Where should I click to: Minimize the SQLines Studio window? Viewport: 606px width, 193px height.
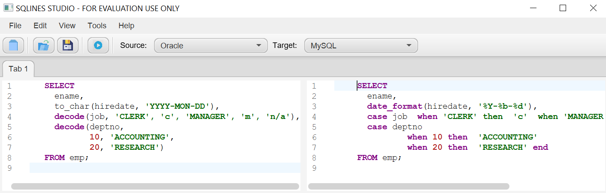tap(533, 8)
